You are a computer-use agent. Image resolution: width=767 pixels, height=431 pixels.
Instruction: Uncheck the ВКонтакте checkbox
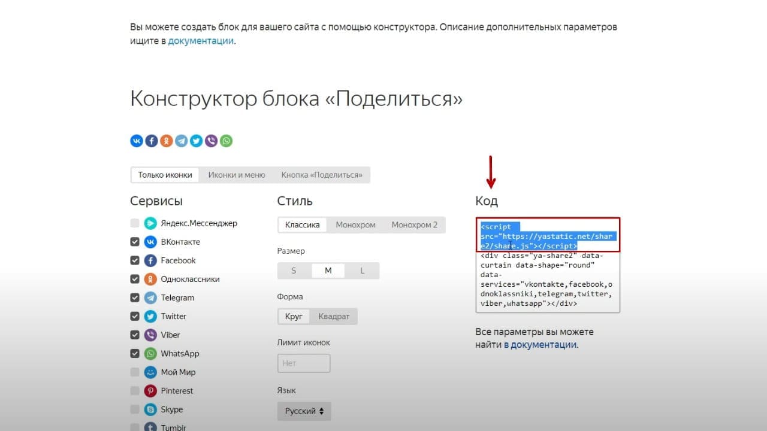pyautogui.click(x=135, y=242)
